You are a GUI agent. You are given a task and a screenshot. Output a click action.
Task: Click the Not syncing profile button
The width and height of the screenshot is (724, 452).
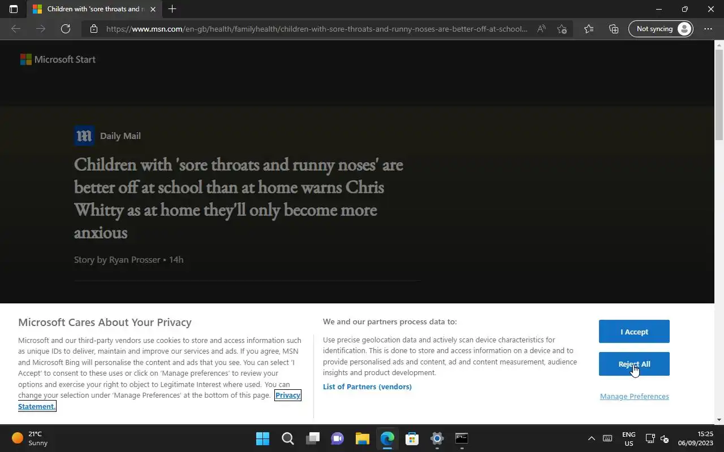tap(661, 29)
